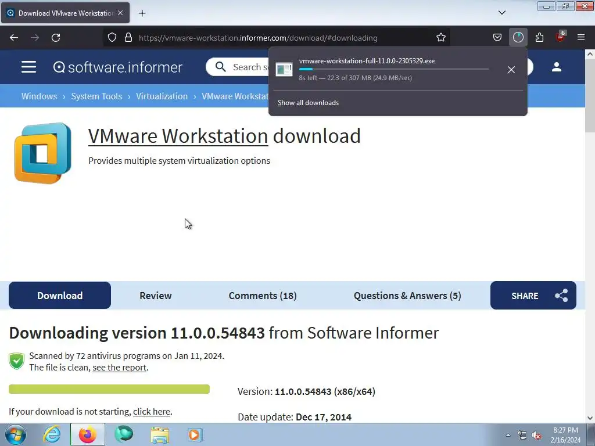595x446 pixels.
Task: Click the padlock site security icon
Action: tap(128, 38)
